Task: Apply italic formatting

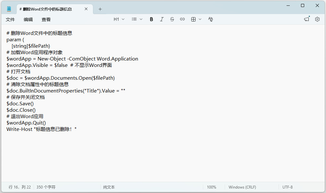Action: pos(162,19)
